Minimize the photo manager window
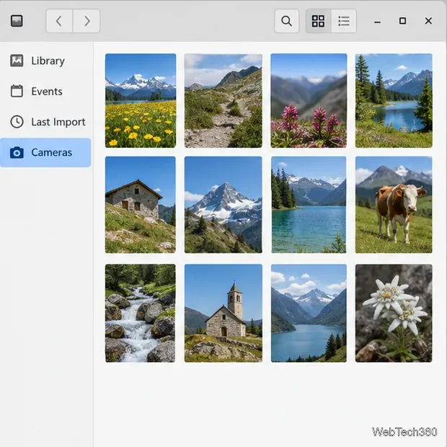Viewport: 447px width, 447px height. [378, 22]
